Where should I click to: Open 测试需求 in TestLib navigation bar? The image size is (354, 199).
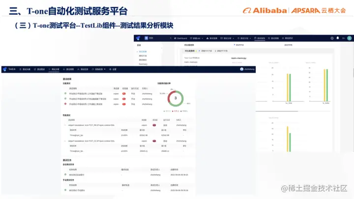click(39, 69)
